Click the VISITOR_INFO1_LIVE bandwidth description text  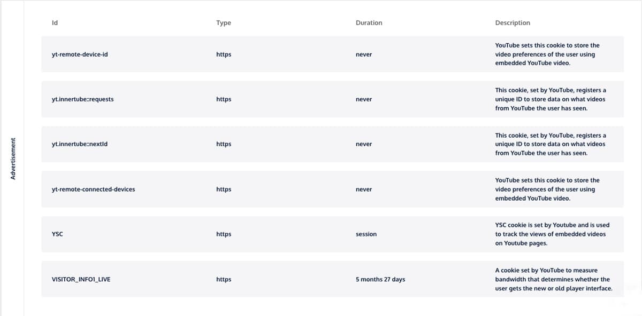coord(554,279)
